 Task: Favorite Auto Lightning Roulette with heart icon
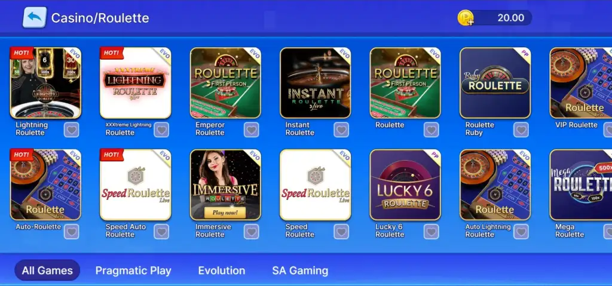point(521,232)
